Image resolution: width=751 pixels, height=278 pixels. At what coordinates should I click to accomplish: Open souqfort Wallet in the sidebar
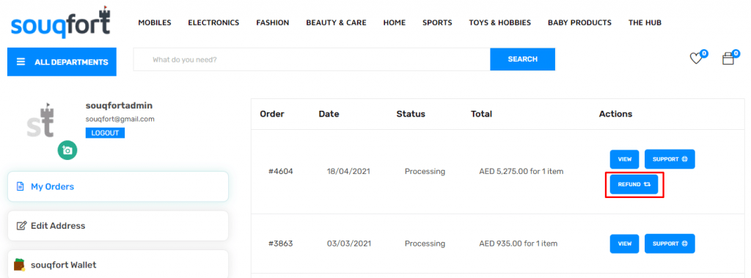coord(118,265)
